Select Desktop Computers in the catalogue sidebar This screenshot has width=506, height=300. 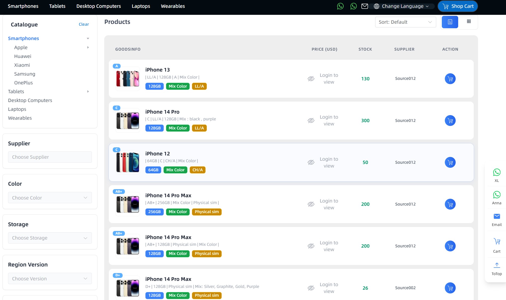click(x=30, y=100)
